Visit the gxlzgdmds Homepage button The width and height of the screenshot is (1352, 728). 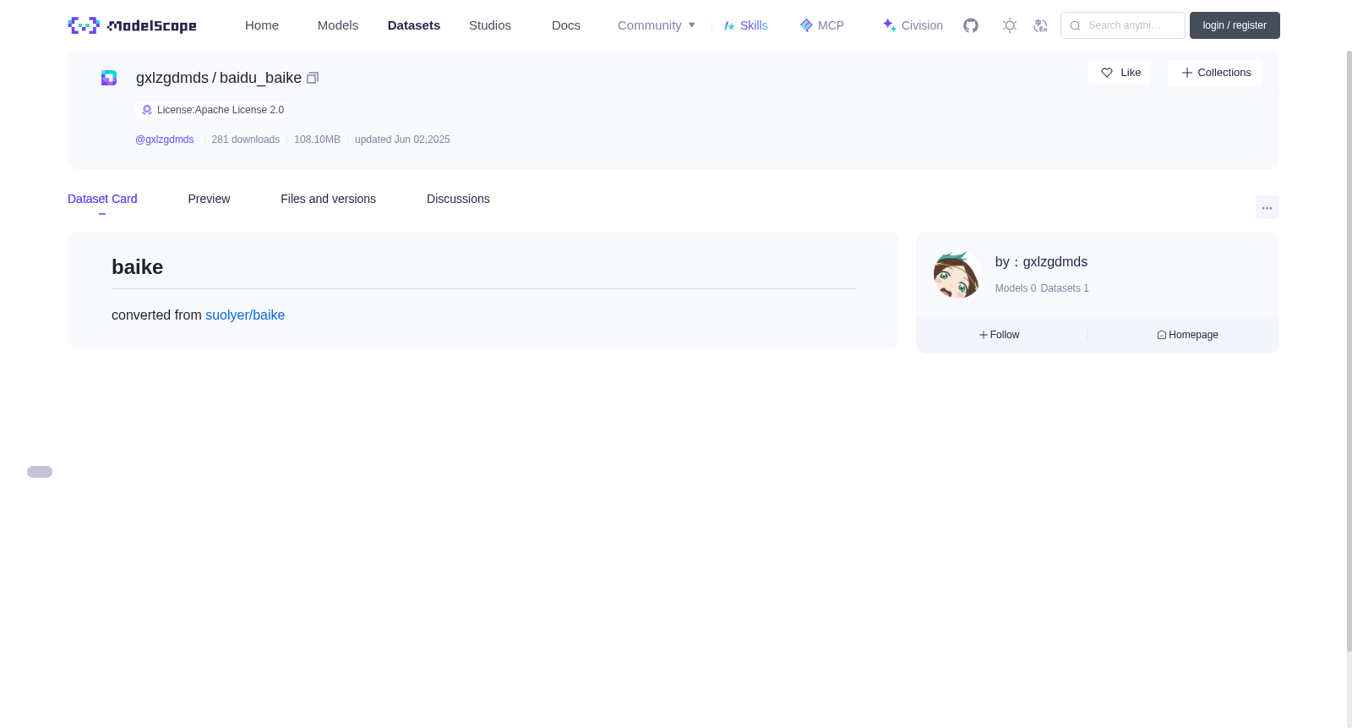[x=1188, y=335]
